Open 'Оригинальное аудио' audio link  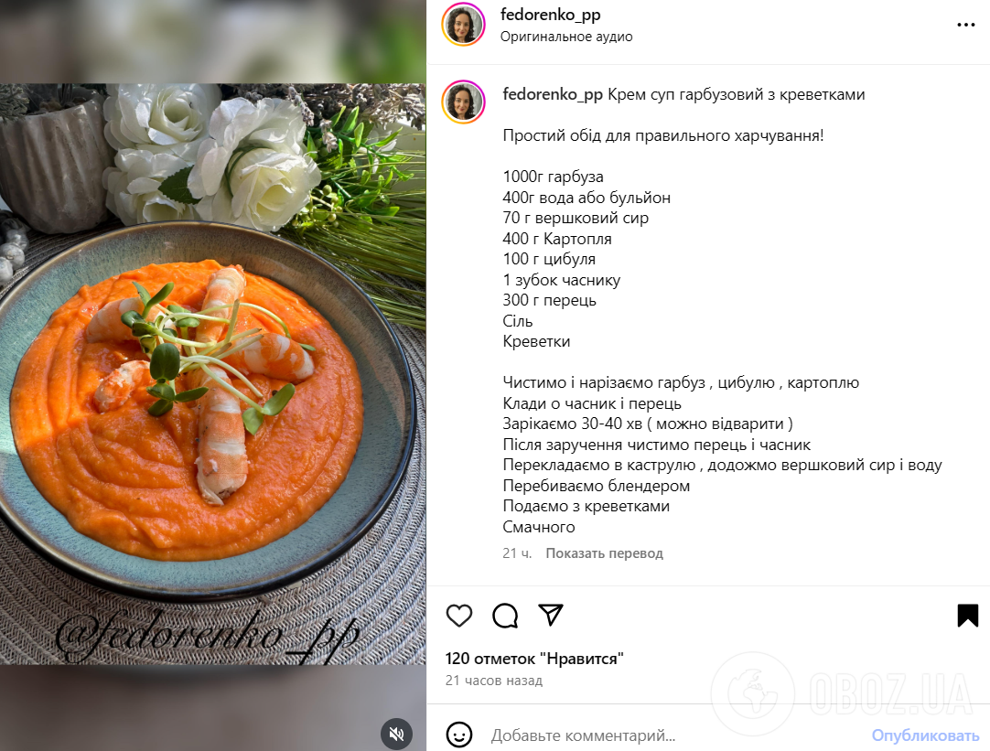(566, 37)
